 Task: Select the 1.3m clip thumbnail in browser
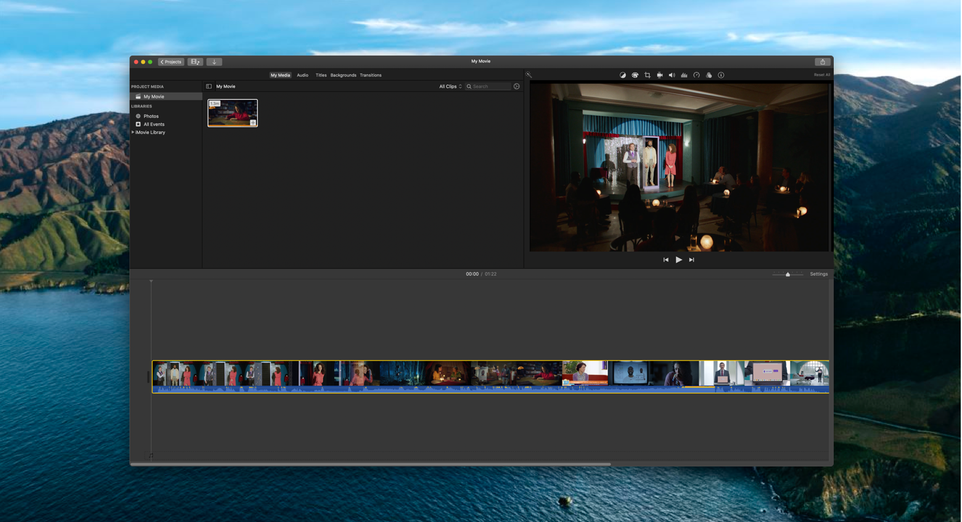tap(232, 113)
